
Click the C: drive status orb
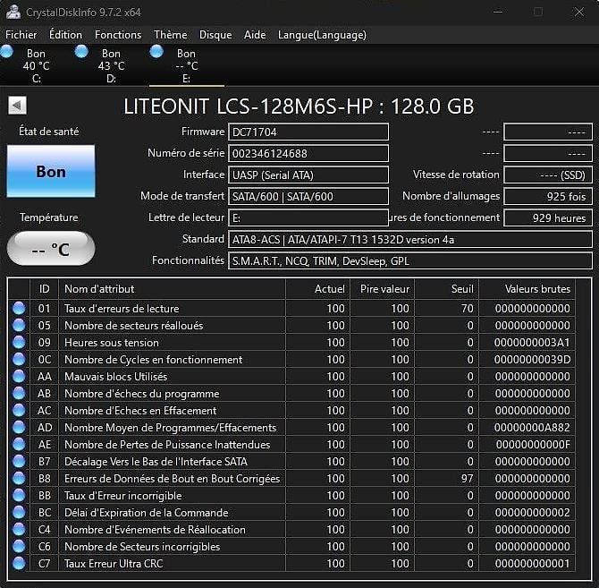pos(6,52)
